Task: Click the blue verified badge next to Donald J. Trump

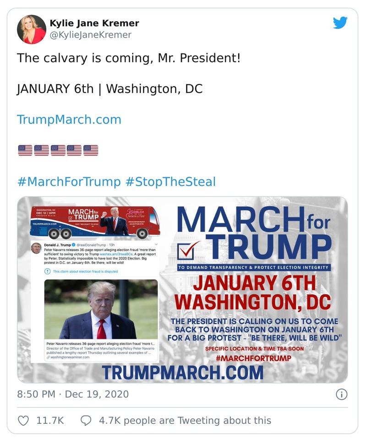Action: [x=73, y=245]
